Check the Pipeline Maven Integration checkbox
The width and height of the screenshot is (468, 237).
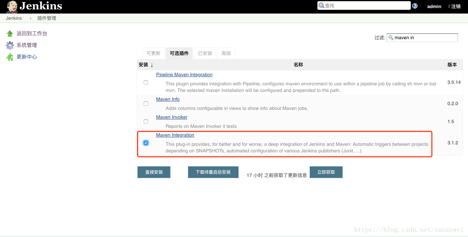(x=146, y=82)
